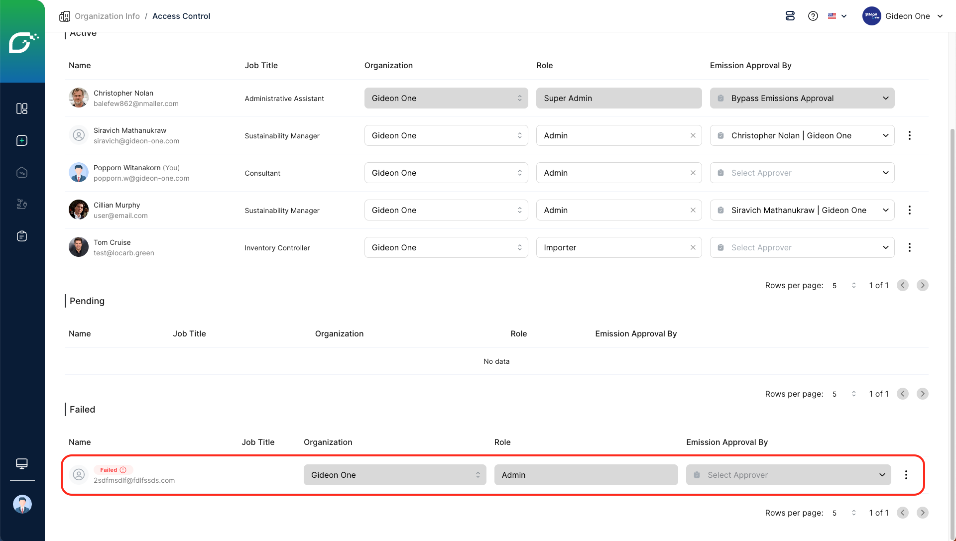Screen dimensions: 956x541
Task: Click the Christopher Nolan approver dropdown for Siravich
Action: click(x=802, y=135)
